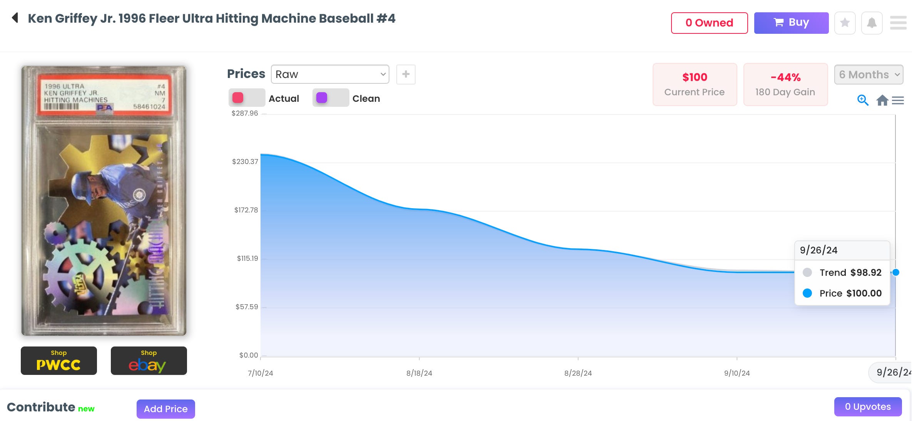912x421 pixels.
Task: Open price alerts bell icon
Action: click(x=872, y=23)
